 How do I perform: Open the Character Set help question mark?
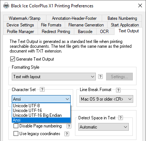tap(42, 90)
